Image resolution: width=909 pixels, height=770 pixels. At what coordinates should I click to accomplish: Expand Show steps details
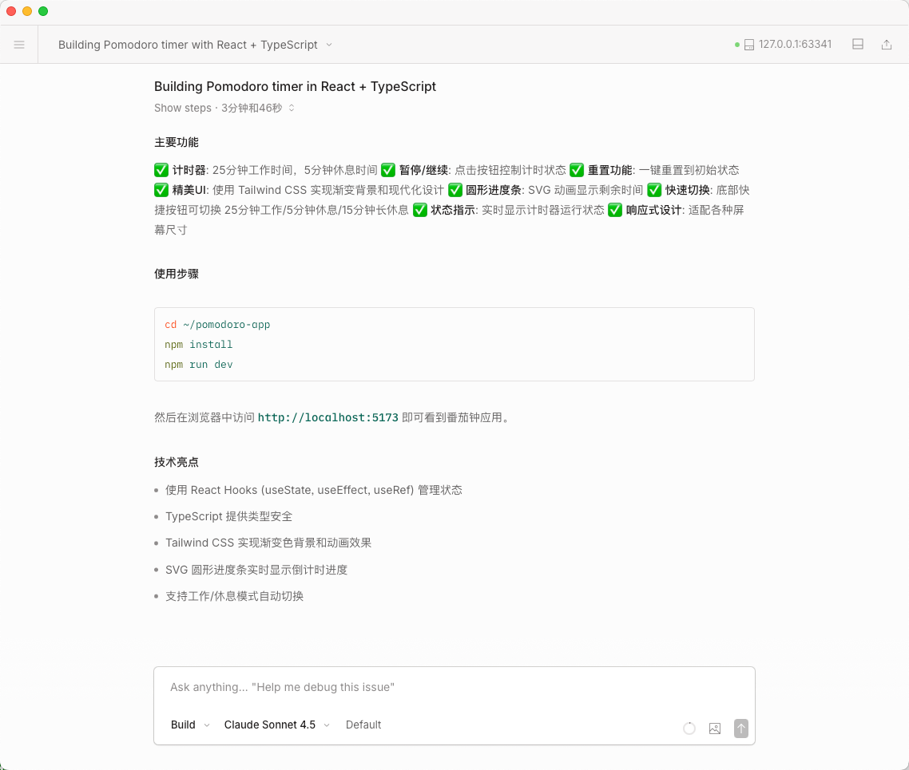point(224,108)
